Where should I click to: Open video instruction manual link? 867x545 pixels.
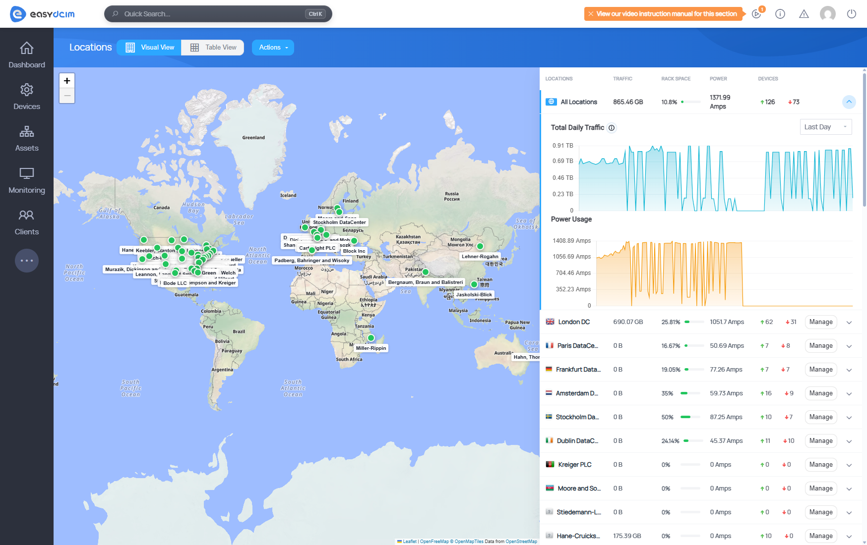pos(667,14)
